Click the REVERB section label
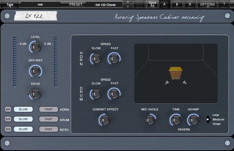The height and width of the screenshot is (151, 234). click(184, 129)
